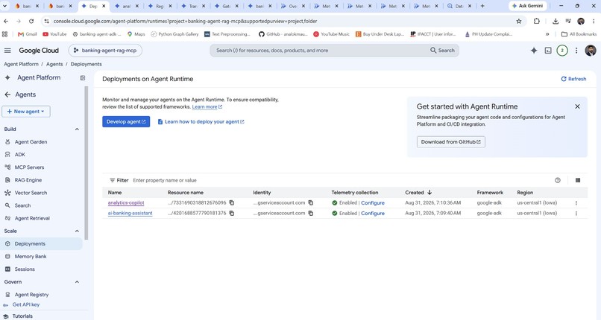Image resolution: width=601 pixels, height=320 pixels.
Task: Collapse the Agent Platform side panel
Action: point(83,77)
